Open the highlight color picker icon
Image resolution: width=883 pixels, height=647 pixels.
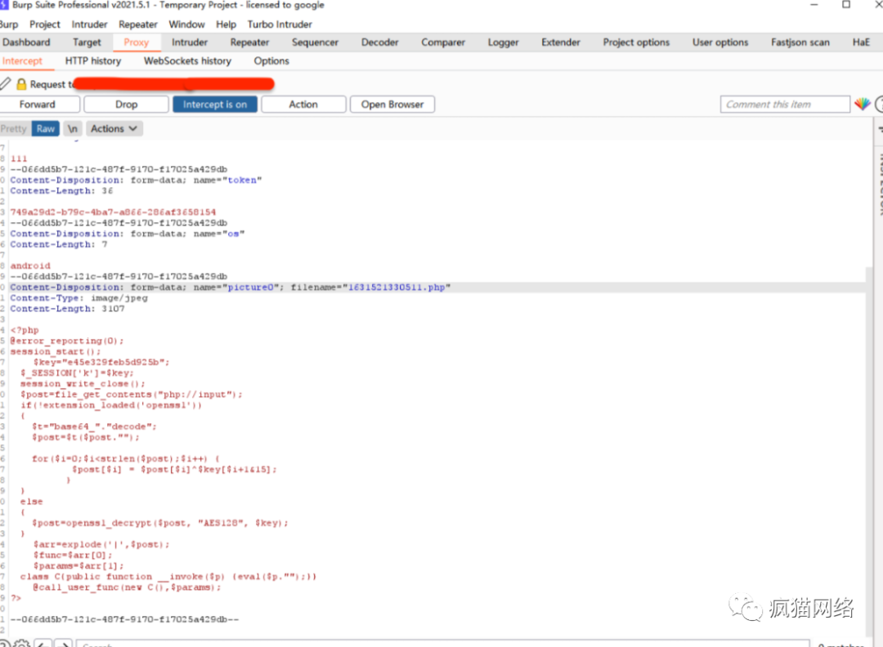click(x=863, y=104)
